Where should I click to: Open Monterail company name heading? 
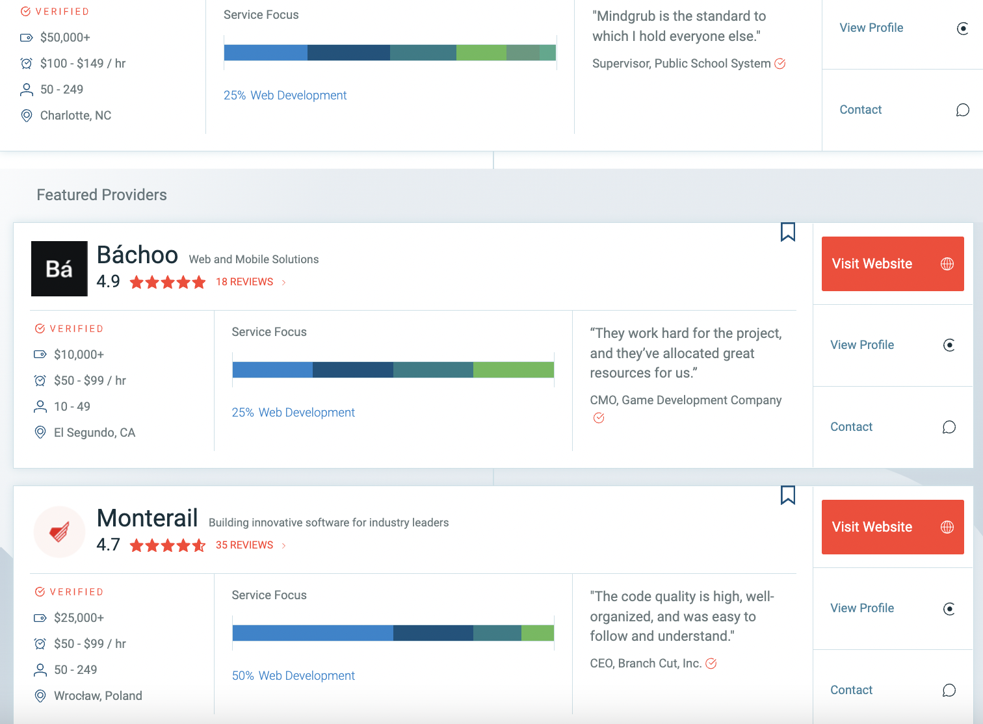tap(147, 518)
